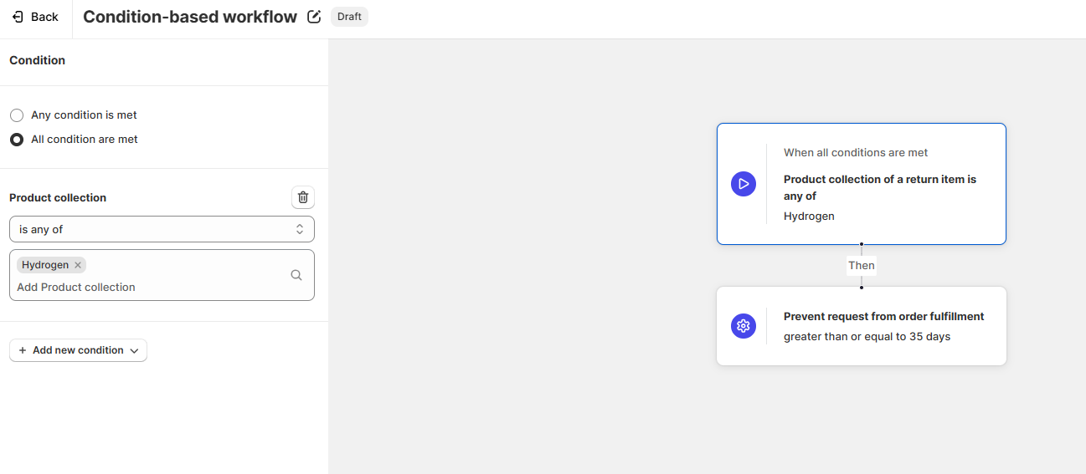Click the Draft status badge

pyautogui.click(x=349, y=17)
